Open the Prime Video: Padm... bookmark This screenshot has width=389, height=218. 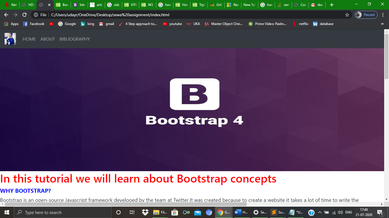point(267,24)
